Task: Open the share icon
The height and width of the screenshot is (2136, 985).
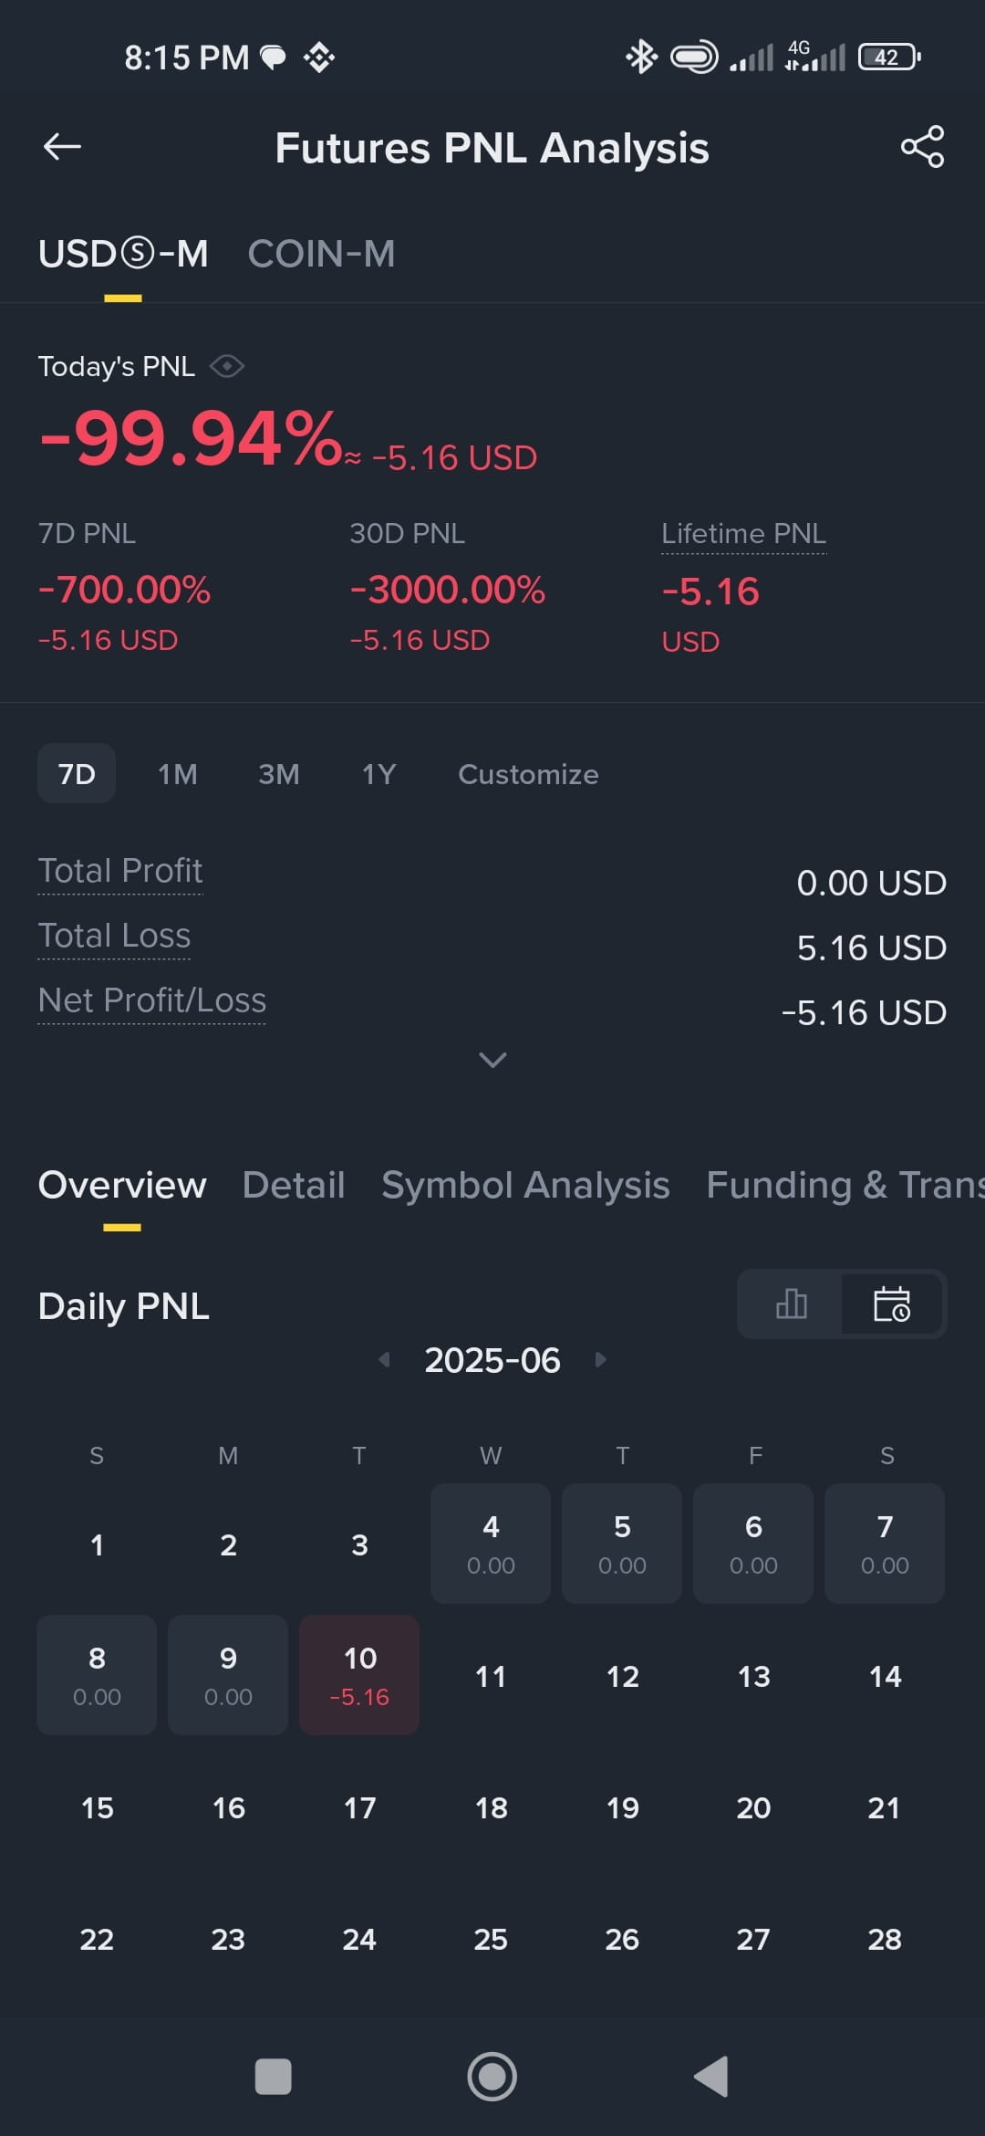Action: pos(922,146)
